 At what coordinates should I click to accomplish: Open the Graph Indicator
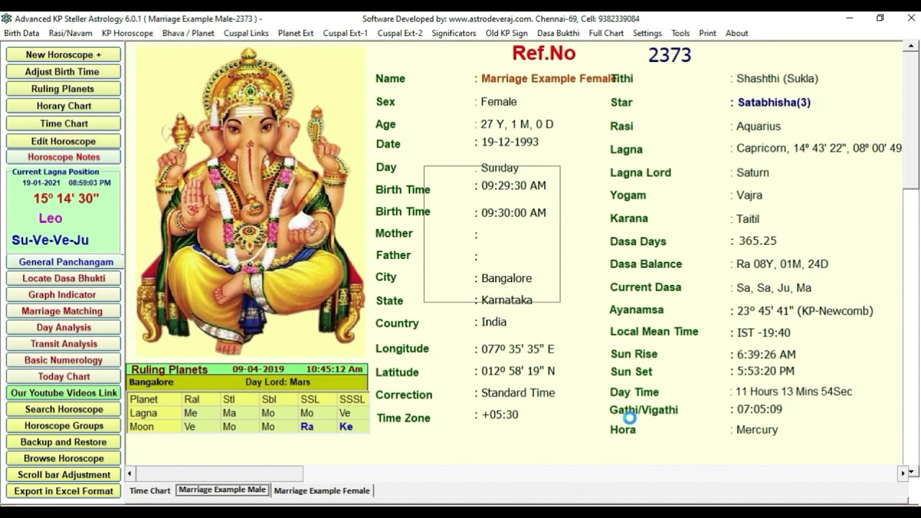(63, 295)
